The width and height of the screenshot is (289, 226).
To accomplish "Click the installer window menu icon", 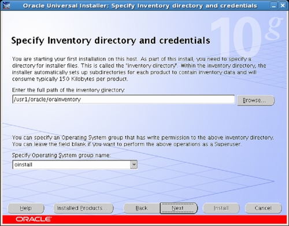I will 6,5.
